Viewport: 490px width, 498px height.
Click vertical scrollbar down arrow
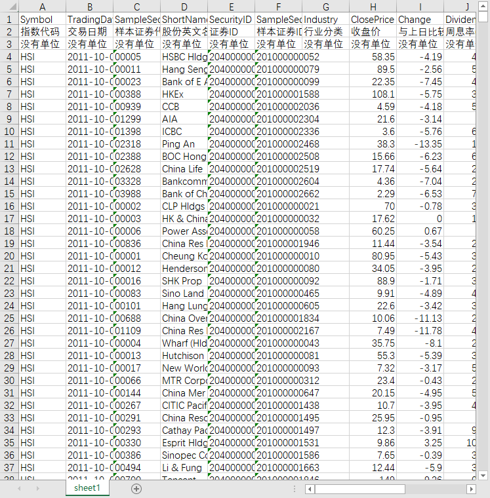(x=483, y=476)
